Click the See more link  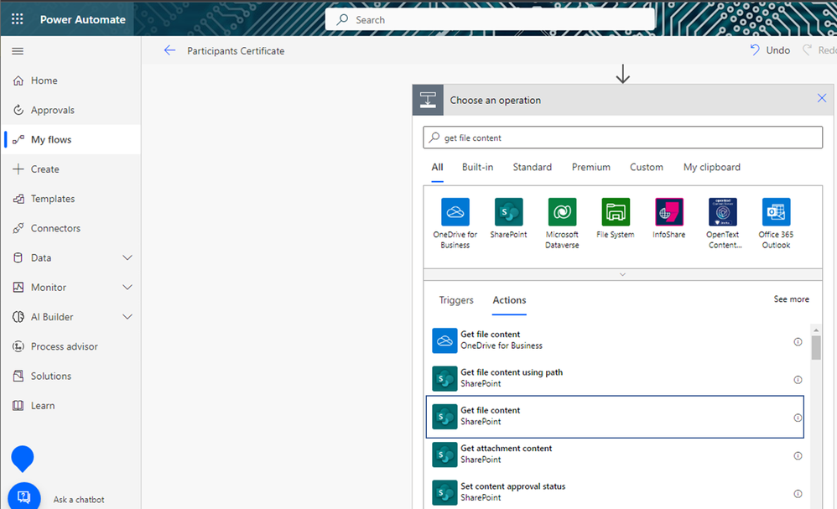[791, 299]
